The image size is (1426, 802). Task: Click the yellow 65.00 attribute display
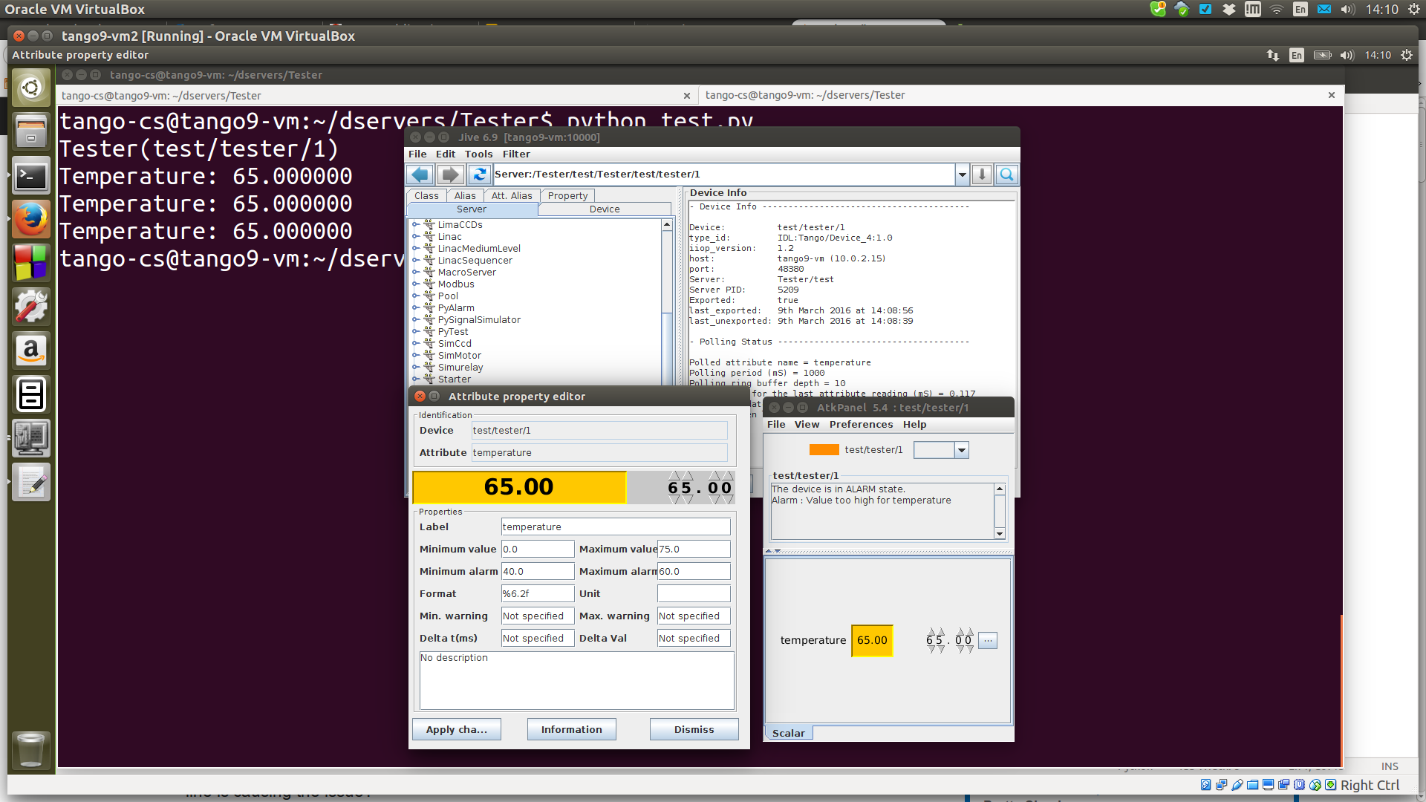(519, 487)
